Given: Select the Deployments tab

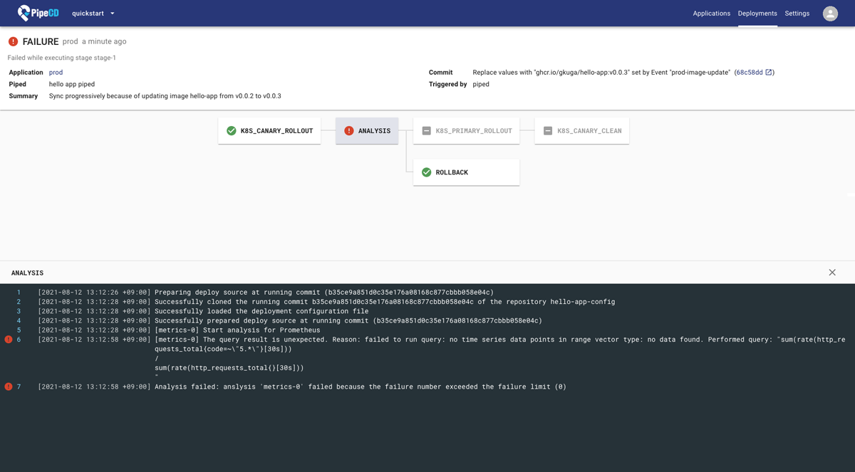Looking at the screenshot, I should (x=757, y=13).
